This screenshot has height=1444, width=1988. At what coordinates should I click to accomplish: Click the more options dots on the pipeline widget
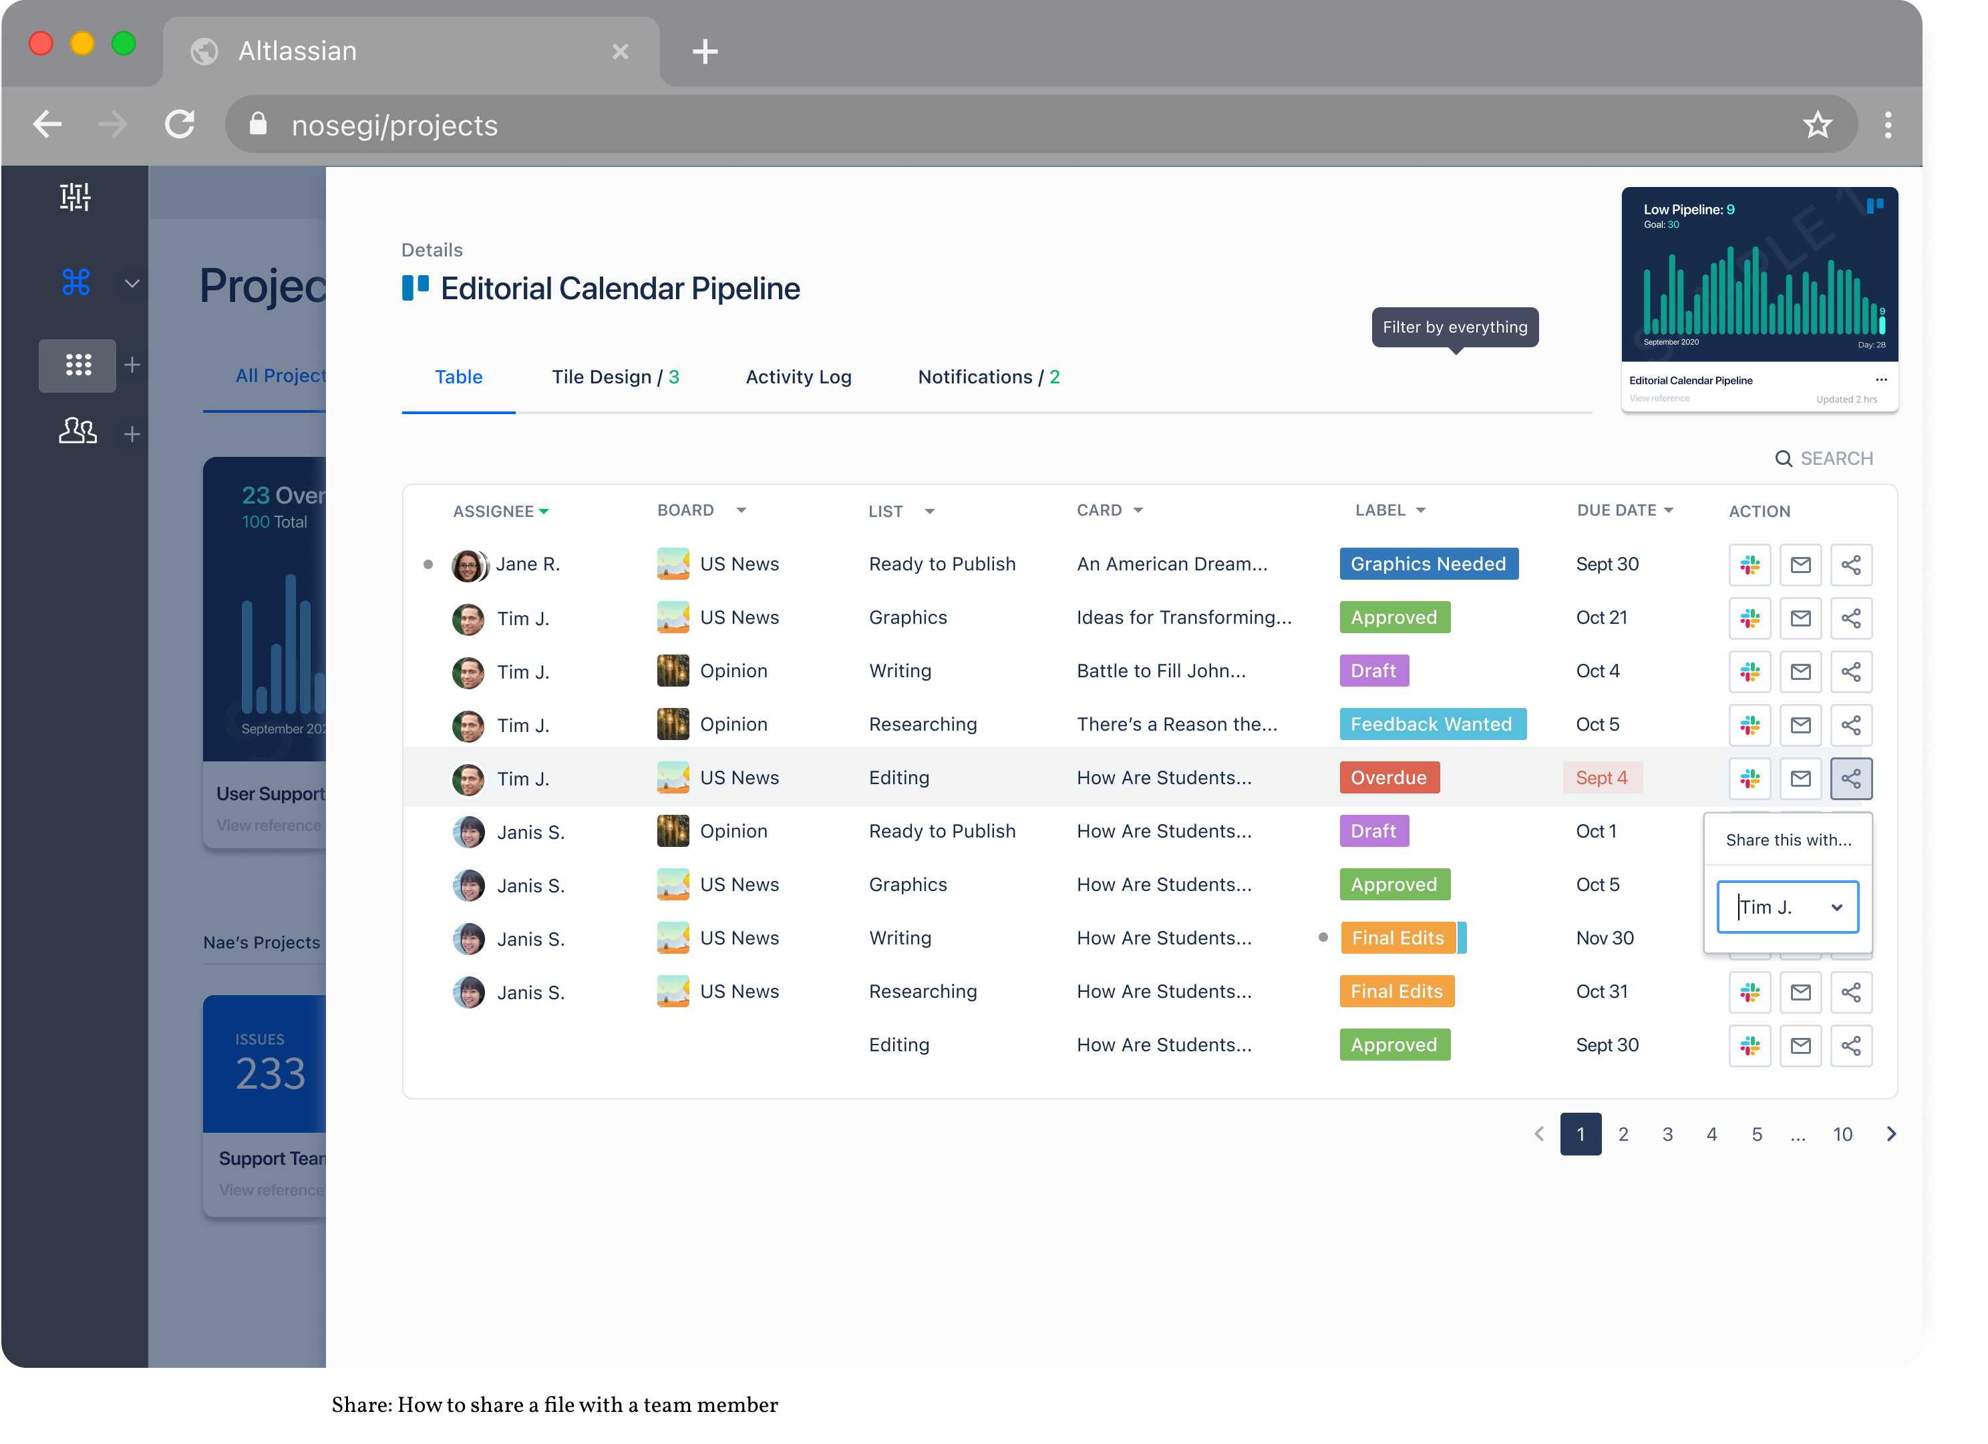[1881, 379]
